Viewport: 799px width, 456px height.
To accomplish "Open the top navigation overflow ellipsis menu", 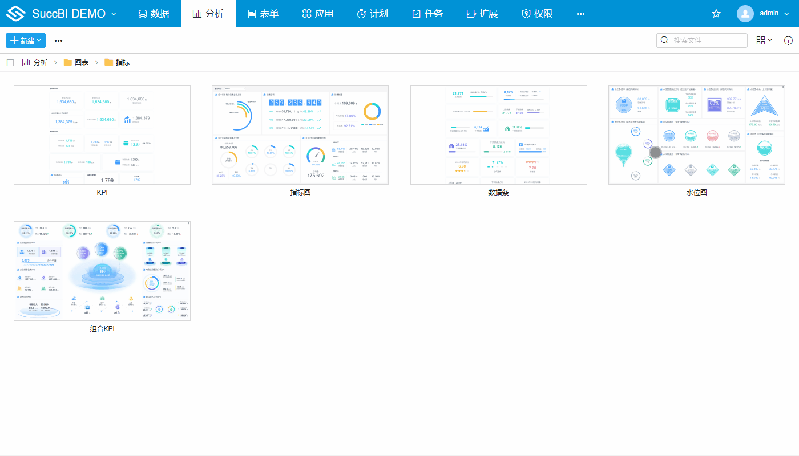I will 580,14.
